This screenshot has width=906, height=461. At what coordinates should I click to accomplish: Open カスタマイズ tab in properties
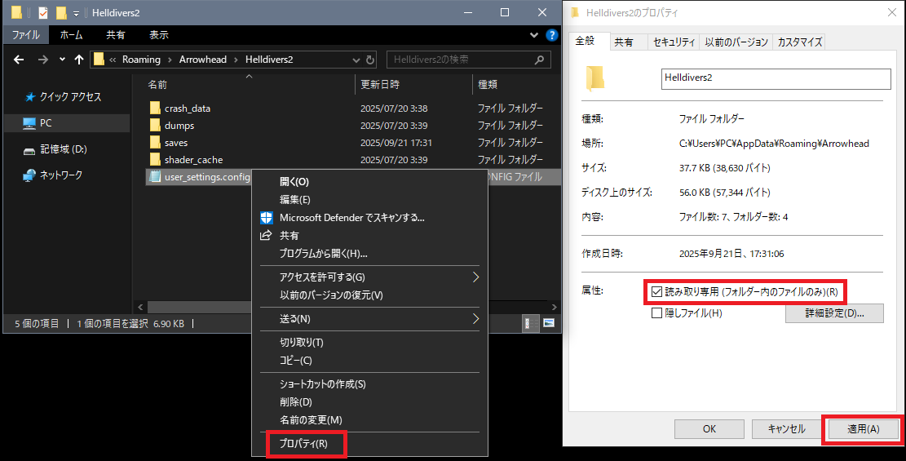800,42
